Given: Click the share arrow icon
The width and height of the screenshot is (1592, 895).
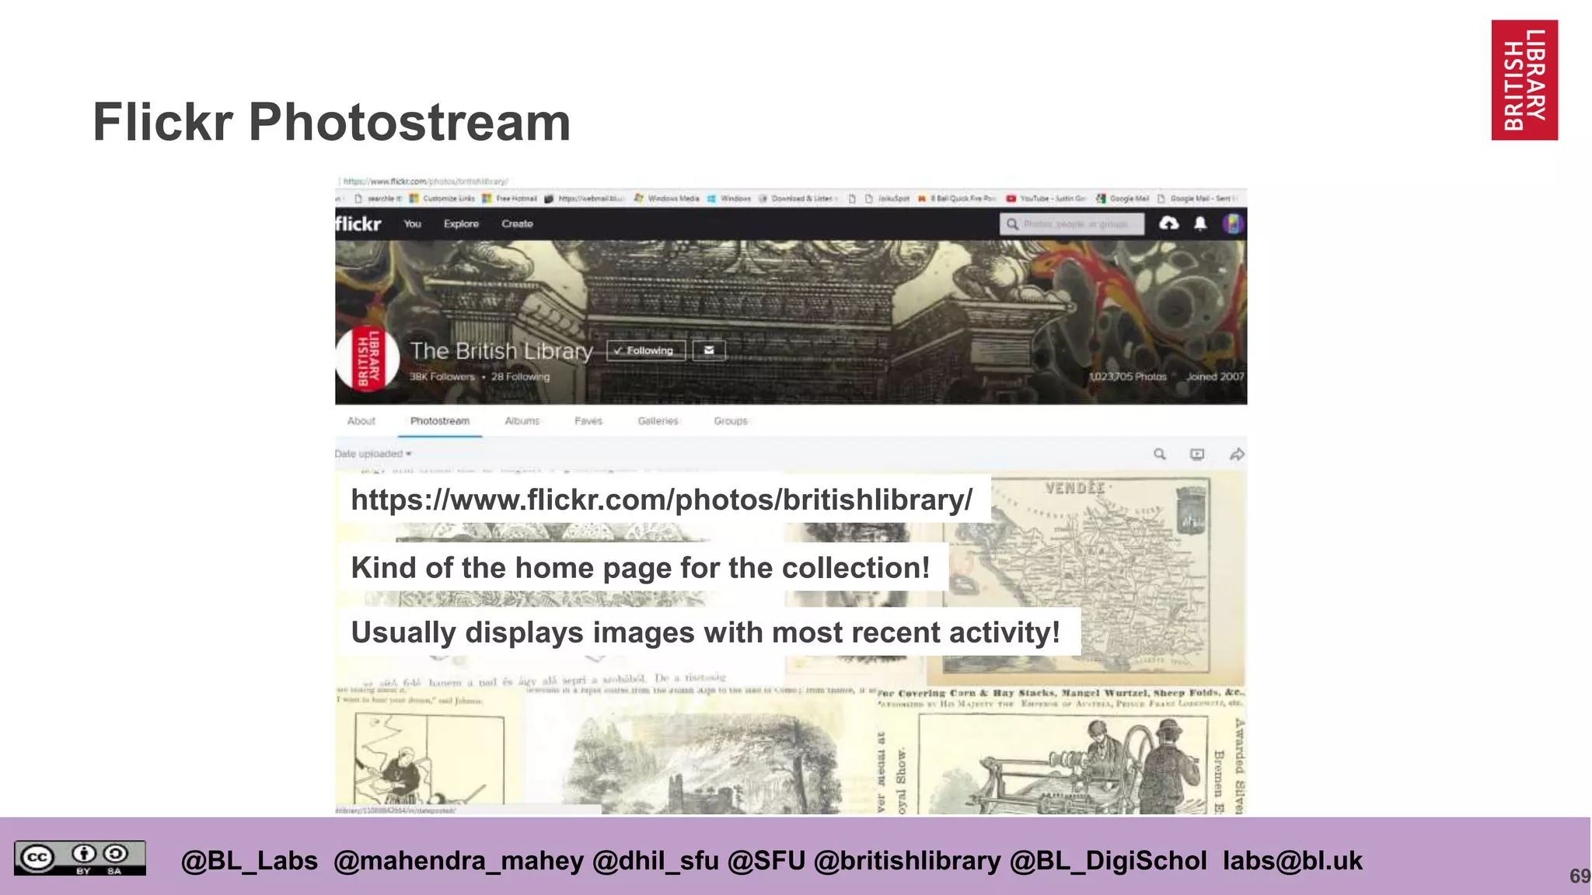Looking at the screenshot, I should coord(1237,454).
